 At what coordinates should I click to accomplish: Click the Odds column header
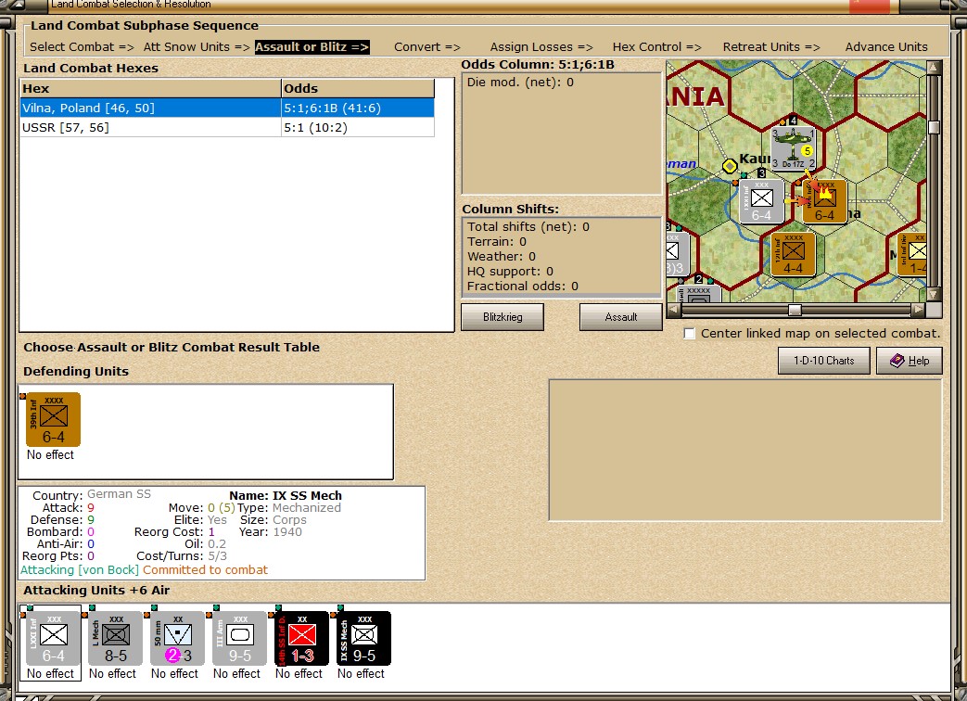[x=358, y=88]
